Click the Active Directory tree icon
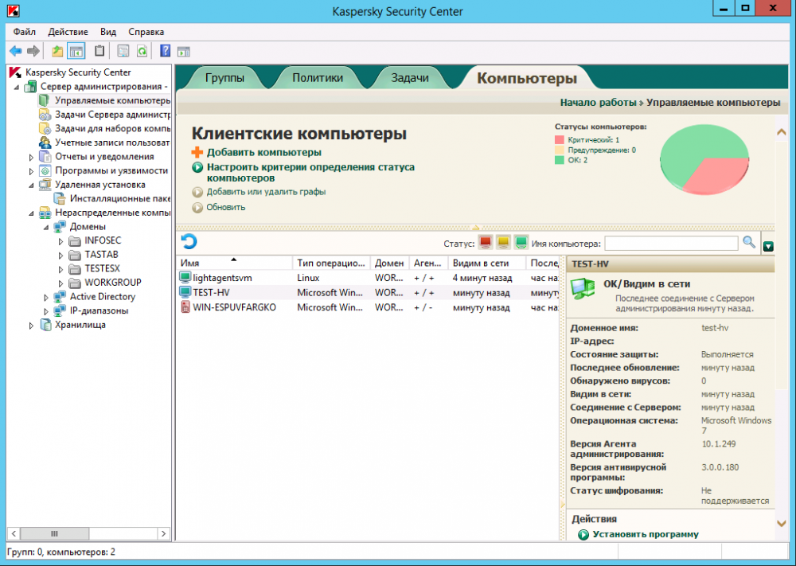The image size is (796, 566). (x=60, y=296)
